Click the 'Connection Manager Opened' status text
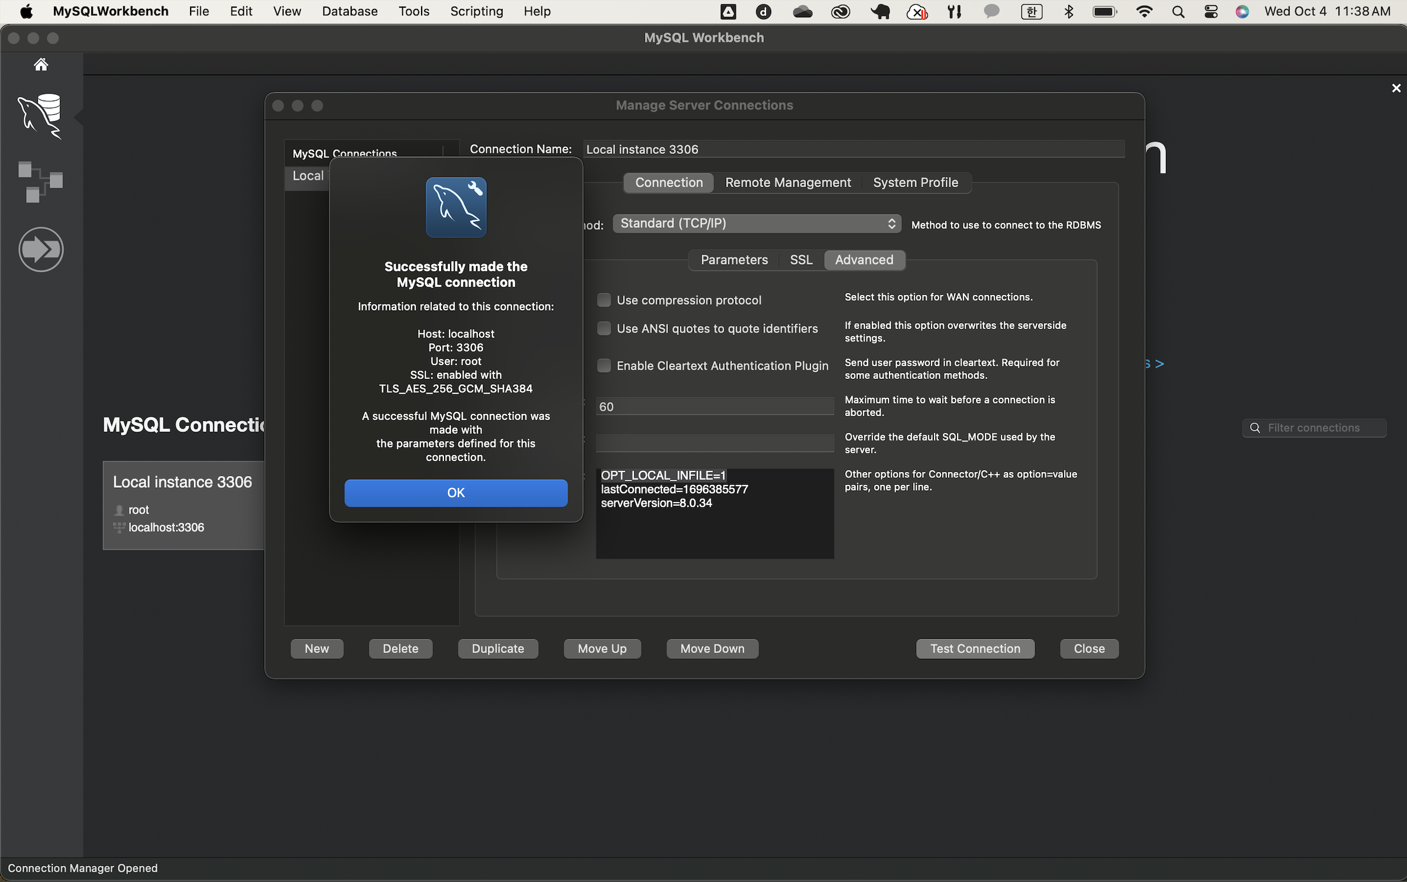The image size is (1407, 882). (x=83, y=868)
